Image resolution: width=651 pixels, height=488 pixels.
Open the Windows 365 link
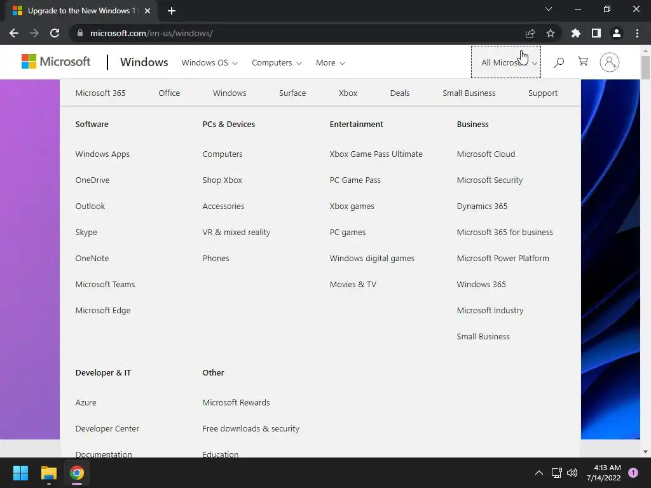(481, 284)
